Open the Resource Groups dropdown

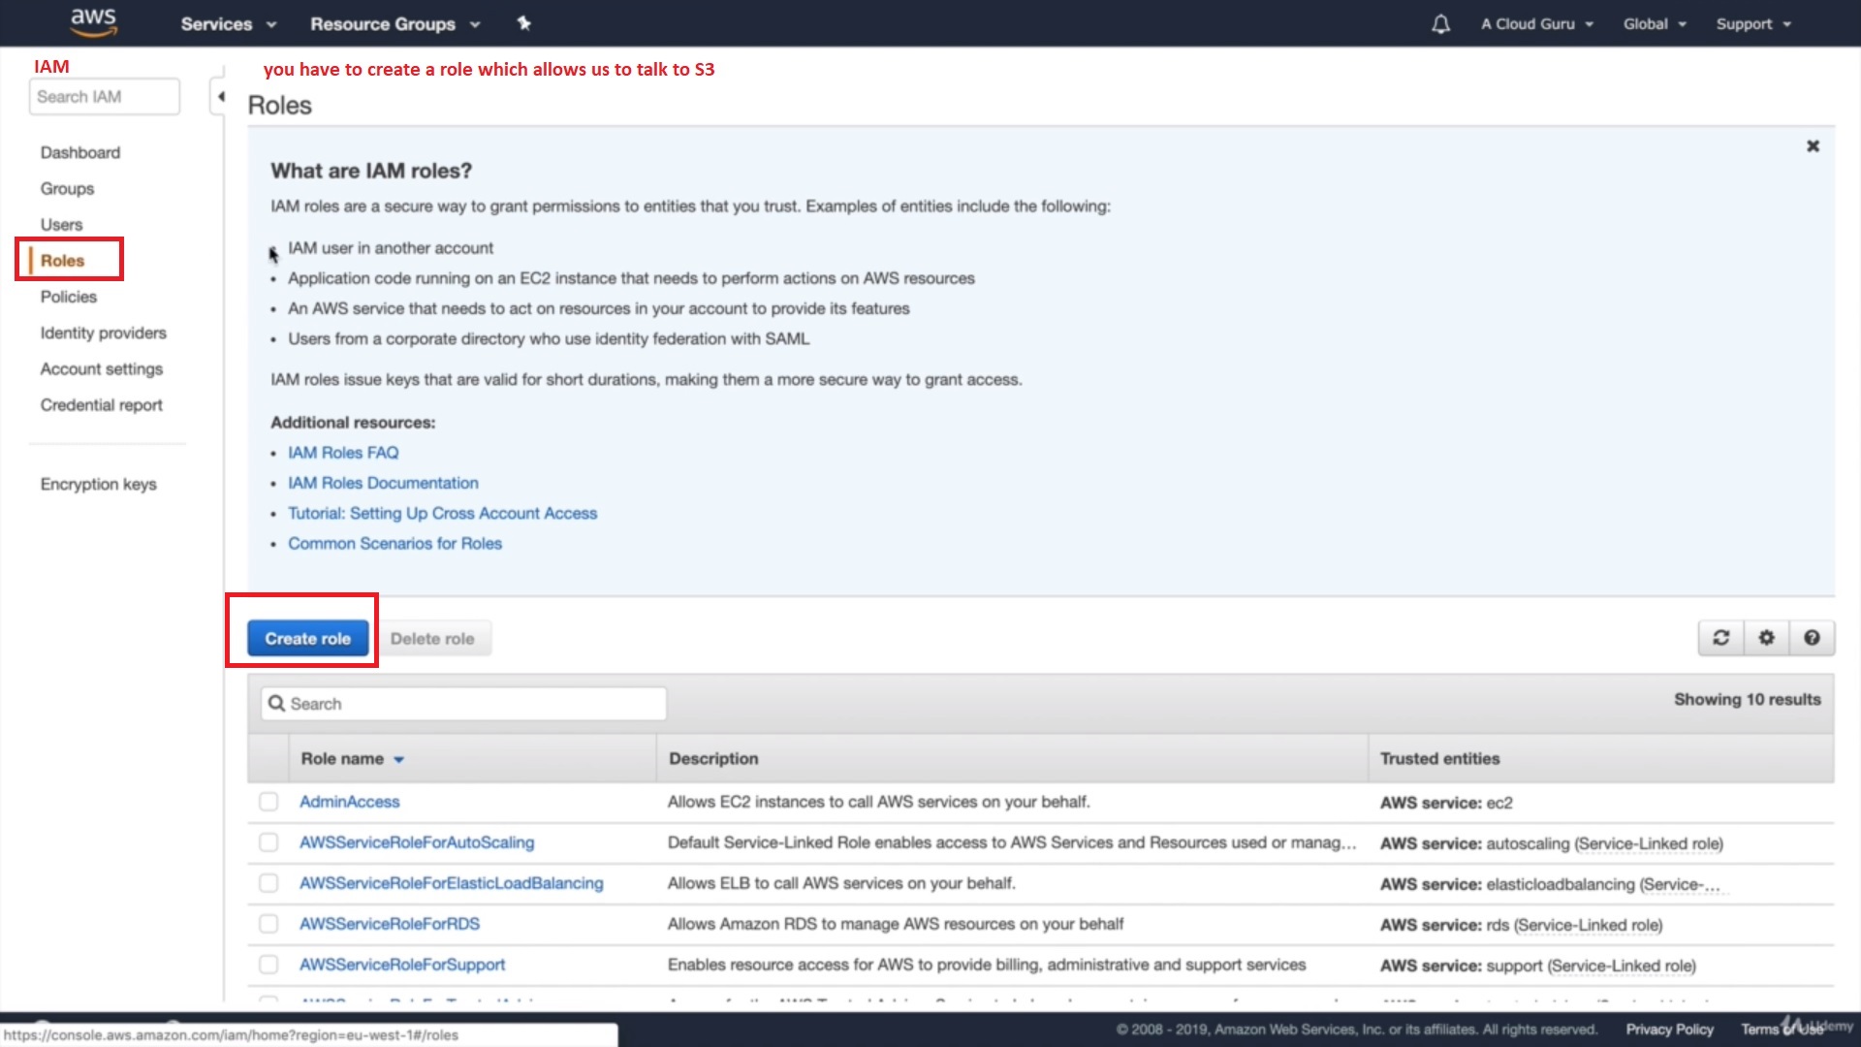point(394,24)
